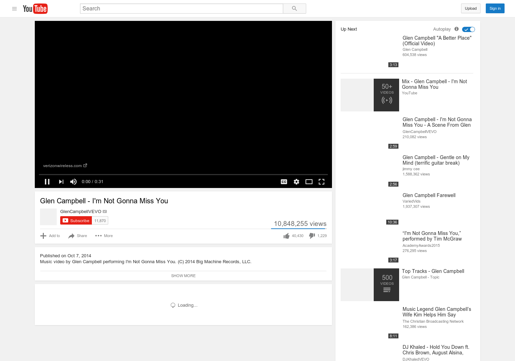This screenshot has width=515, height=361.
Task: Click video title 'I'm Not Gonna Miss You'
Action: (104, 201)
